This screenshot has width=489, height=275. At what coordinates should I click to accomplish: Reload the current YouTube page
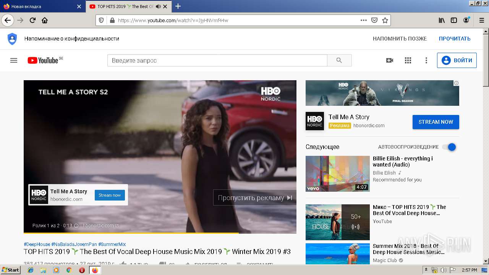tap(32, 20)
